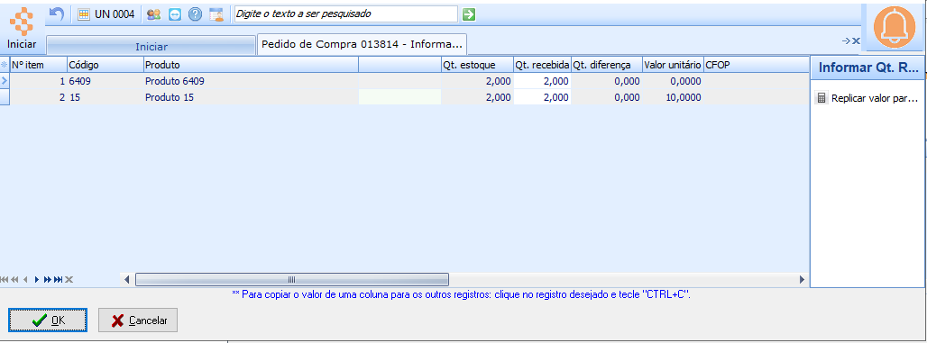This screenshot has height=343, width=927.
Task: Click the grid asterisk selector corner
Action: pos(5,65)
